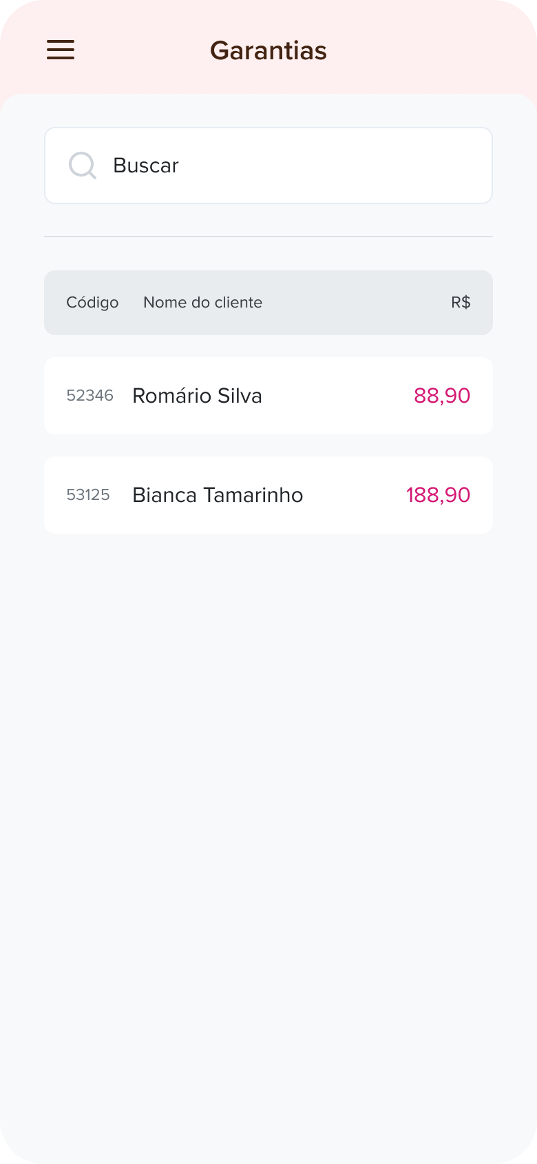This screenshot has height=1164, width=537.
Task: Click the search magnifier icon
Action: (x=82, y=165)
